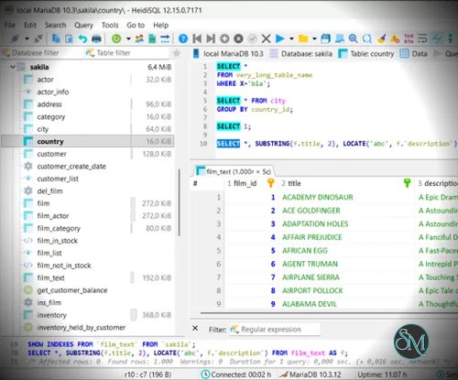Screen dimensions: 458x380
Task: Switch to the Data tab
Action: 414,54
